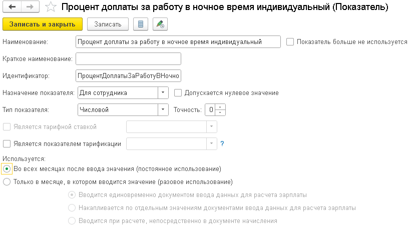Click the forward navigation arrow
Screen dimensions: 415x247
click(29, 7)
